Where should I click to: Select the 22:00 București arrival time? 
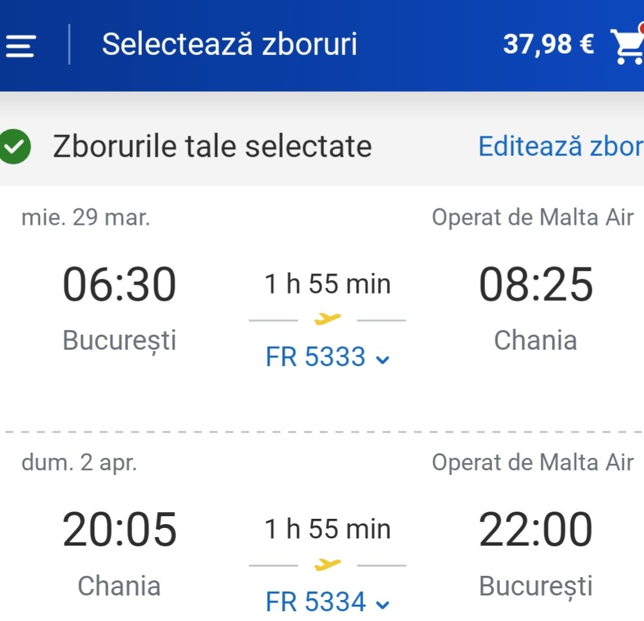tap(535, 529)
